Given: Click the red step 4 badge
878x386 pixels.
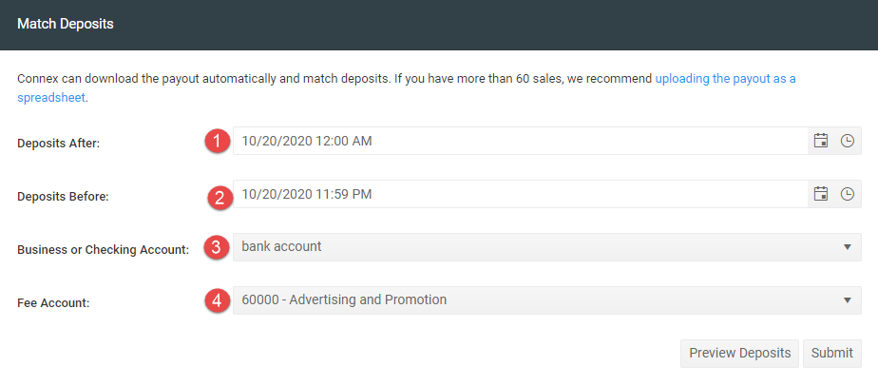Looking at the screenshot, I should [218, 301].
